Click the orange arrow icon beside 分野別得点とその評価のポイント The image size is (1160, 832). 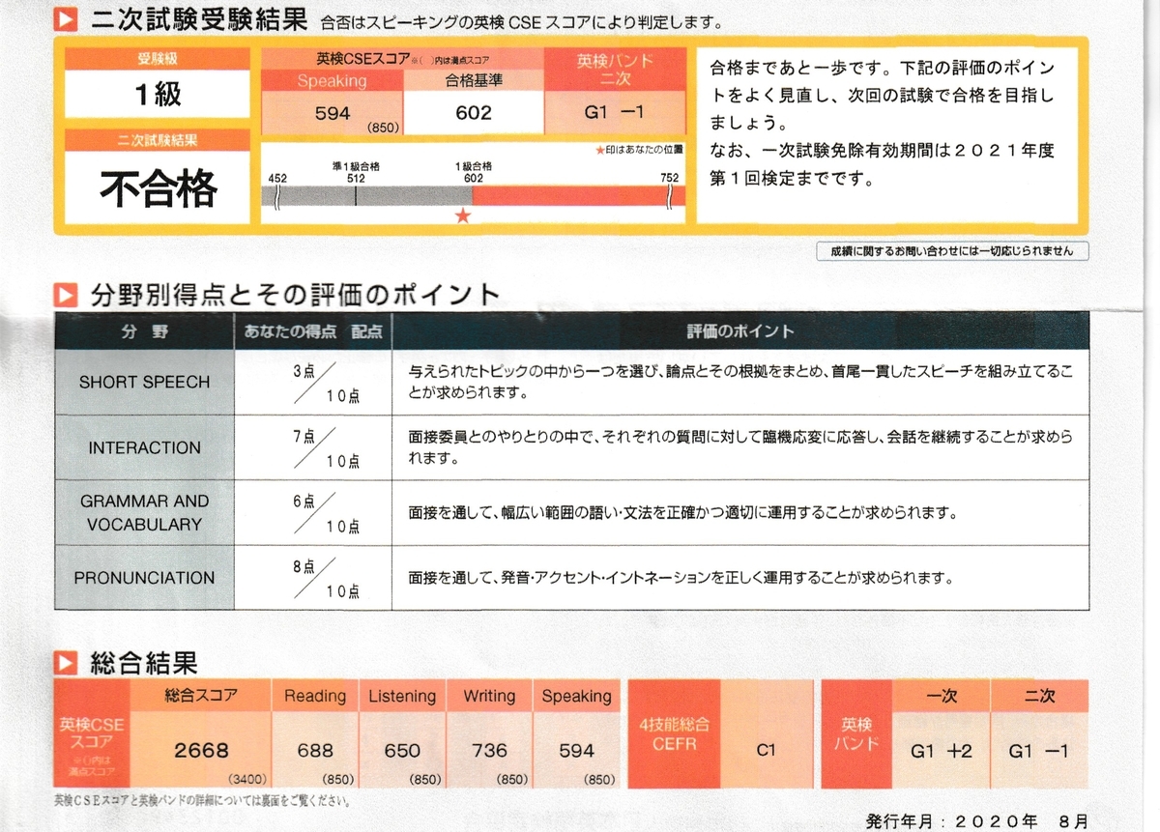[x=66, y=294]
